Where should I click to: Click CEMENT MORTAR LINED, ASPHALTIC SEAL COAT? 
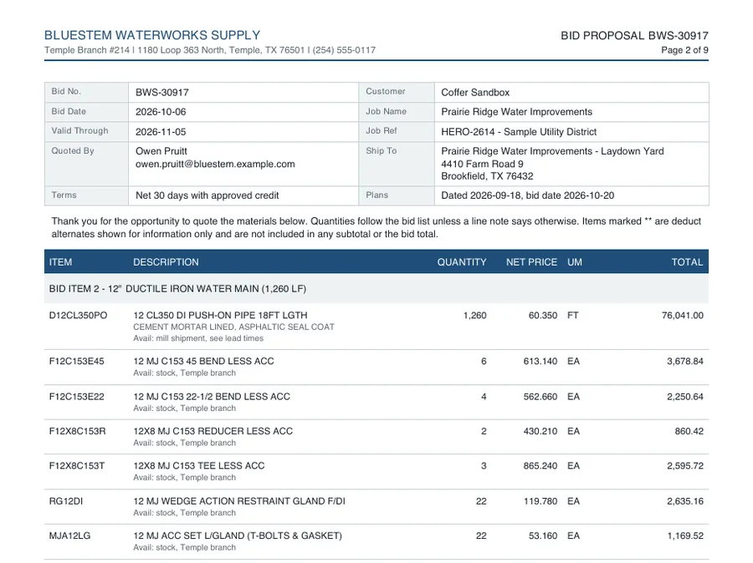click(x=233, y=327)
